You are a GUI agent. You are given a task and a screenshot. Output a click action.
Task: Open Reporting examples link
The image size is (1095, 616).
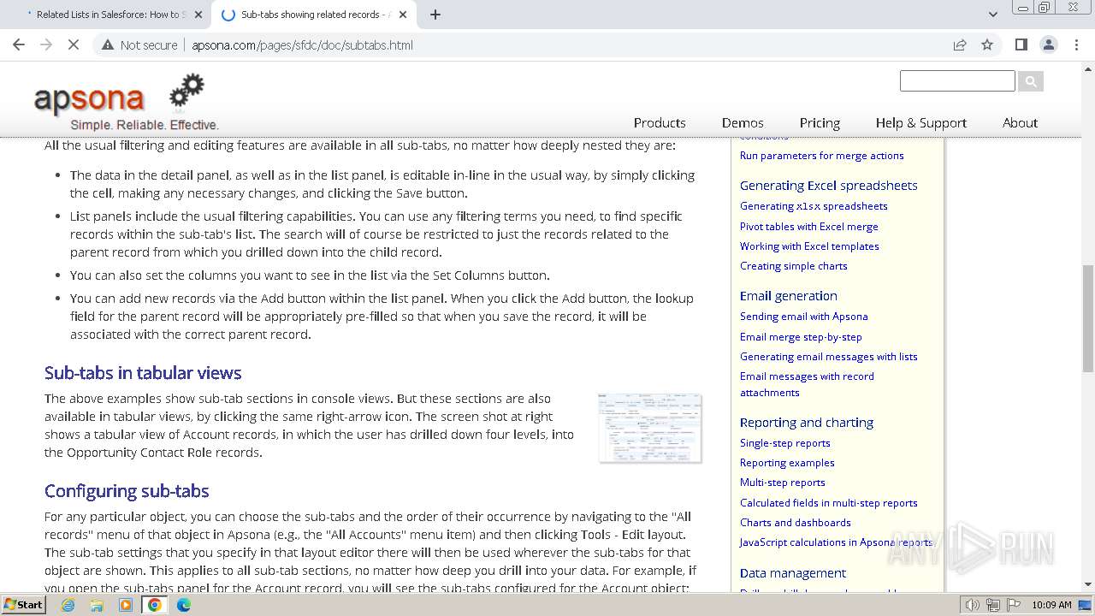[x=787, y=463]
